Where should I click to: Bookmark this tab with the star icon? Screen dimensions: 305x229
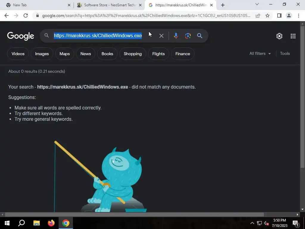point(268,16)
